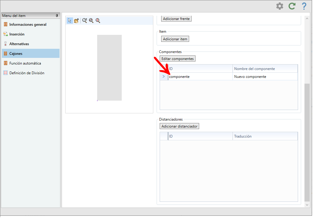The image size is (316, 220).
Task: Open the Alternativas menu item
Action: tap(31, 44)
